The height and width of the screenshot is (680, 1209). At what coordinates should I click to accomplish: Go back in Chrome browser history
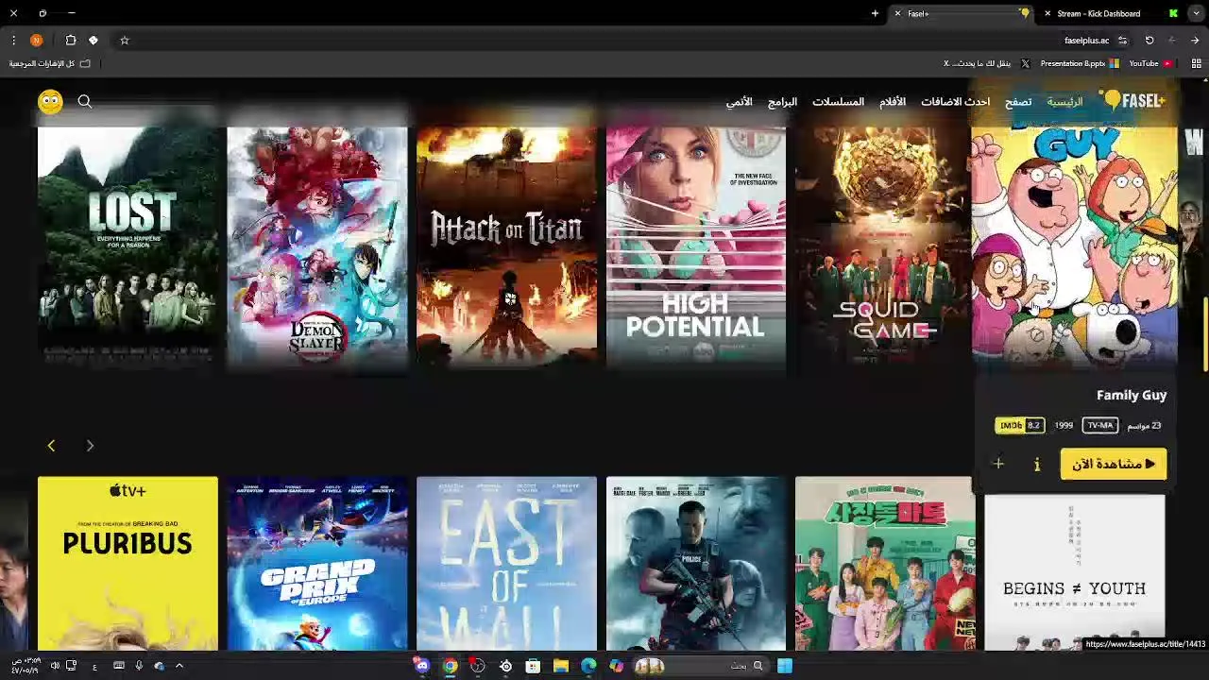1195,41
